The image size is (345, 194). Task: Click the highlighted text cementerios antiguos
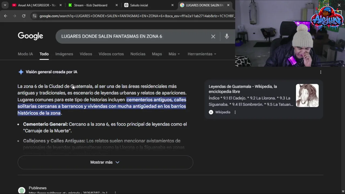(x=149, y=100)
